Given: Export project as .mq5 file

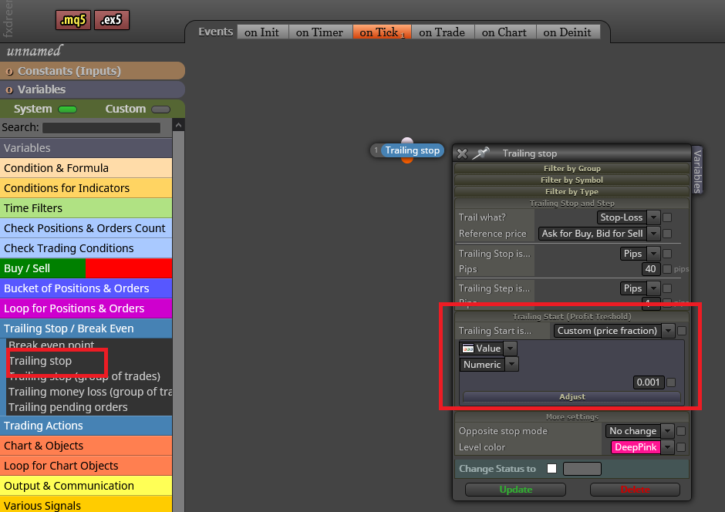Looking at the screenshot, I should 73,20.
